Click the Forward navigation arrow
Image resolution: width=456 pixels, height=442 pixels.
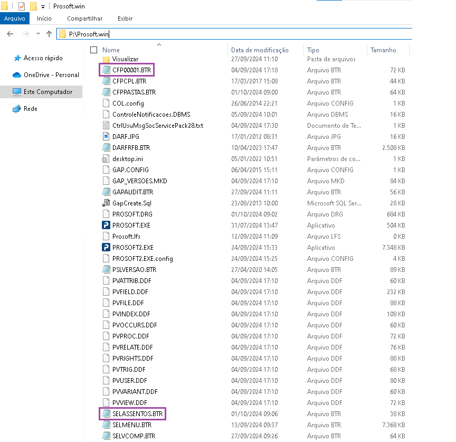click(x=25, y=34)
